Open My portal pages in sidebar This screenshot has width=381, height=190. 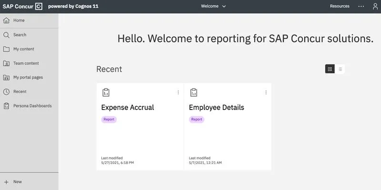click(29, 78)
